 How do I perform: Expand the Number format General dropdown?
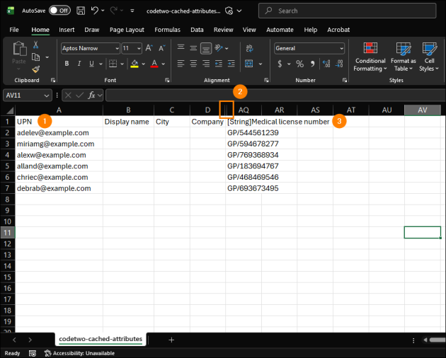coord(341,49)
